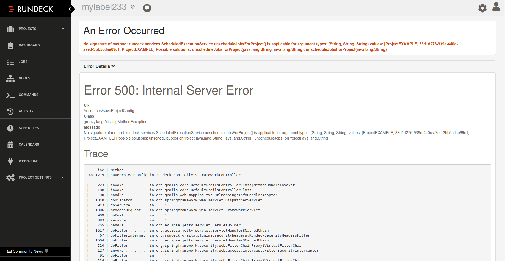Screen dimensions: 505x261
Task: Select the Nodes icon in the sidebar
Action: 10,78
